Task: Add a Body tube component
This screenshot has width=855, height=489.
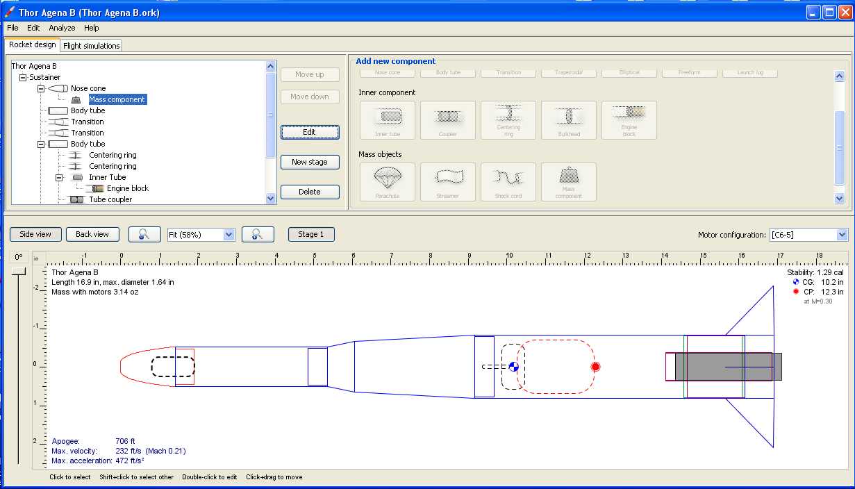Action: (x=447, y=72)
